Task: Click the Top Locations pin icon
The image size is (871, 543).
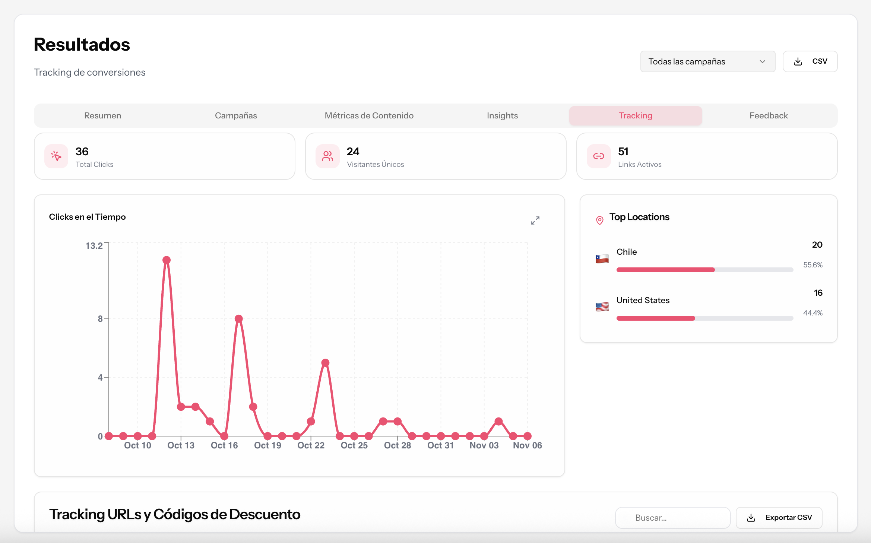Action: [x=599, y=220]
